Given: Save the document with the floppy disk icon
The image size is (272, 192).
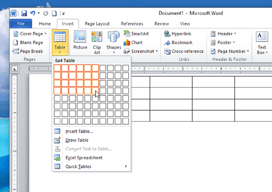Looking at the screenshot, I should tap(24, 13).
